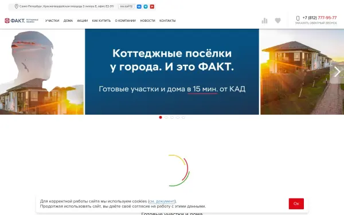This screenshot has height=215, width=344.
Task: Open the ДОМА menu item
Action: click(x=68, y=21)
